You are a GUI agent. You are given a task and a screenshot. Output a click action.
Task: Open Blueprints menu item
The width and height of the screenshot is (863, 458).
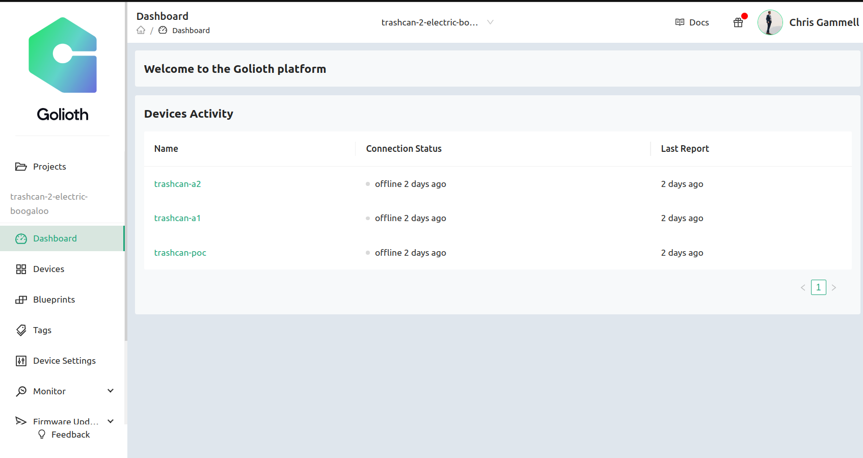[62, 300]
